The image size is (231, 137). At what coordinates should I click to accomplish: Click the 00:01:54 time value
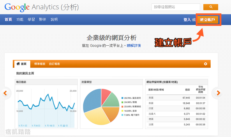[x=200, y=98]
